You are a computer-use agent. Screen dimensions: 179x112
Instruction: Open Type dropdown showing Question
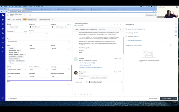tap(39, 48)
